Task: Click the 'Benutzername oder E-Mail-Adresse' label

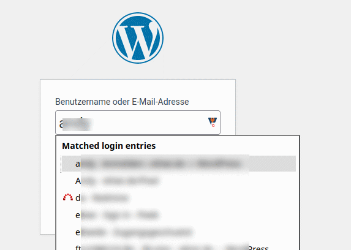Action: (122, 102)
